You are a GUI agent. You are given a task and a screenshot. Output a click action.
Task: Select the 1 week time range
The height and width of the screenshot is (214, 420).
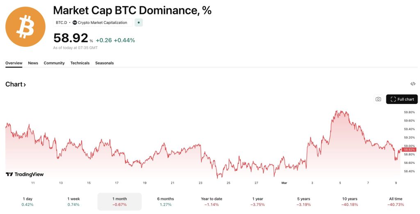click(74, 201)
